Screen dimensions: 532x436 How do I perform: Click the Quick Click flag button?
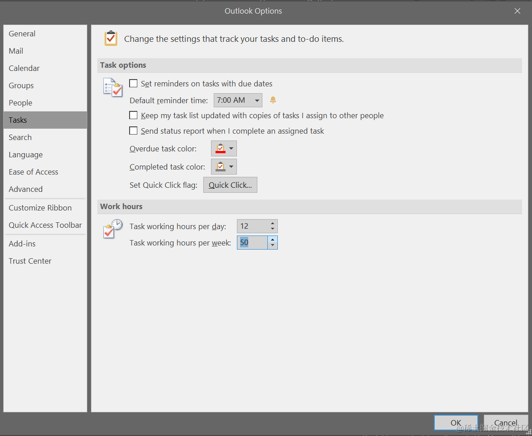pyautogui.click(x=230, y=185)
